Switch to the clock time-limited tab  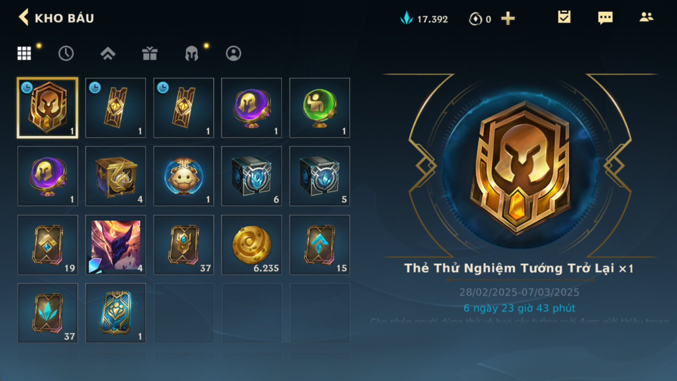point(66,53)
